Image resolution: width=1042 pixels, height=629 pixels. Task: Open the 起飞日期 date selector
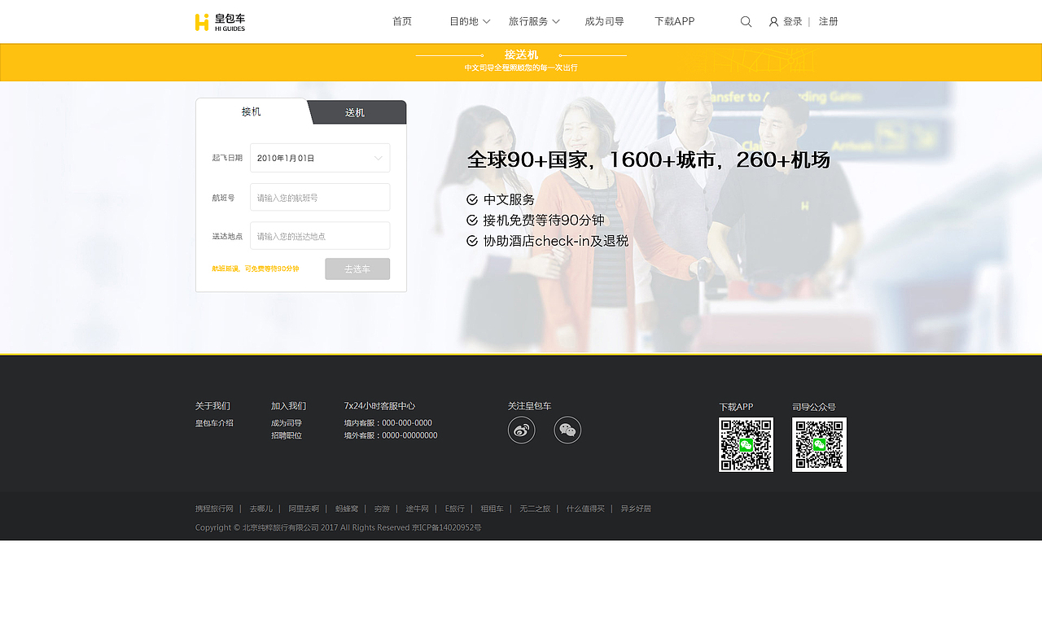click(x=319, y=158)
